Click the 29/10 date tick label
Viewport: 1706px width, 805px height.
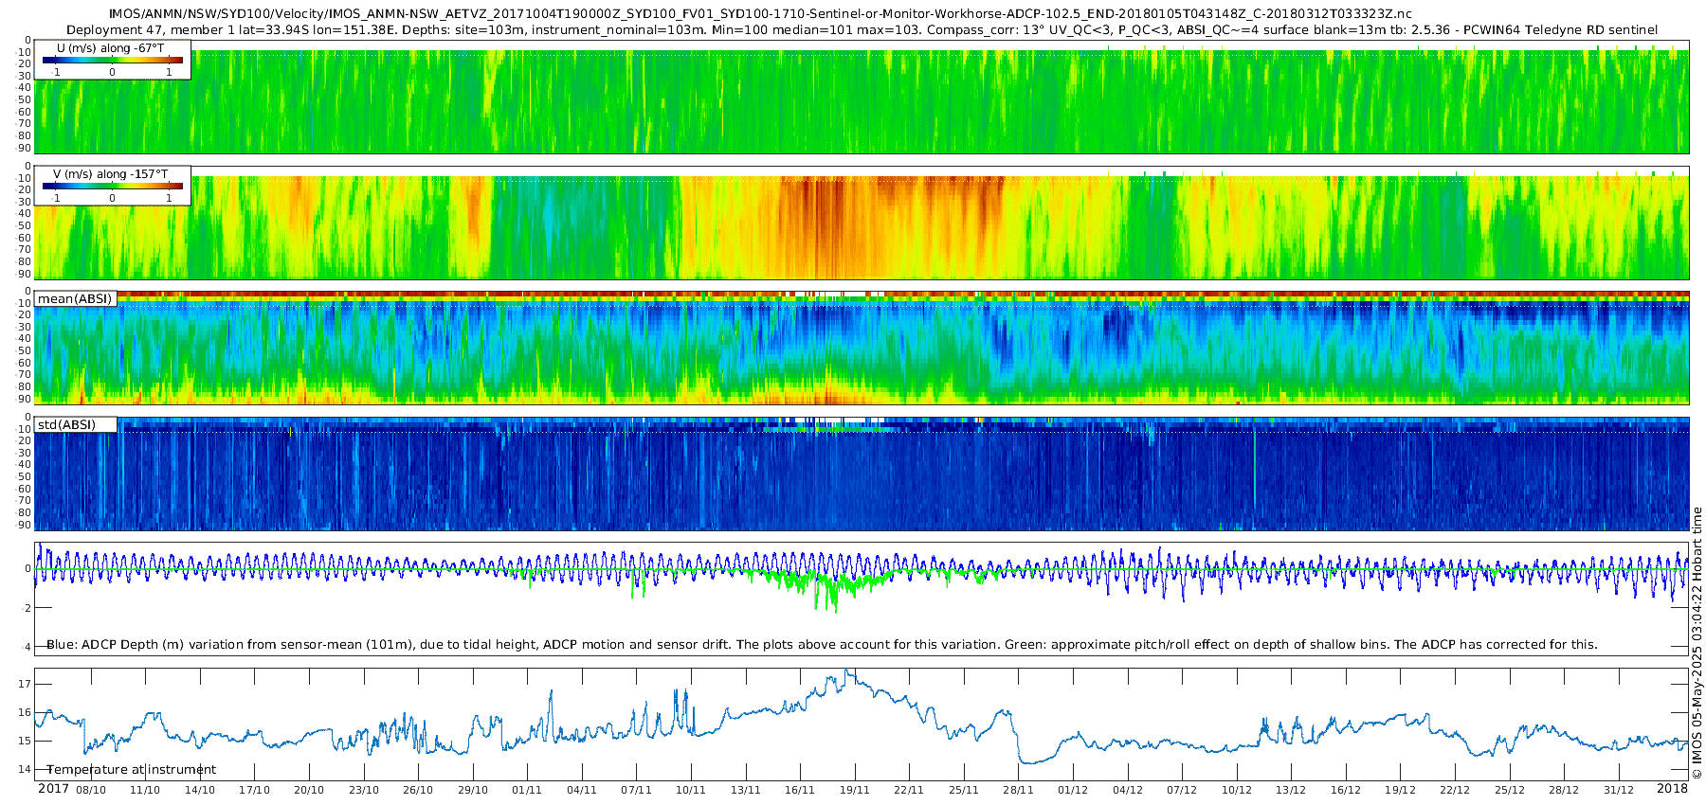[x=472, y=790]
